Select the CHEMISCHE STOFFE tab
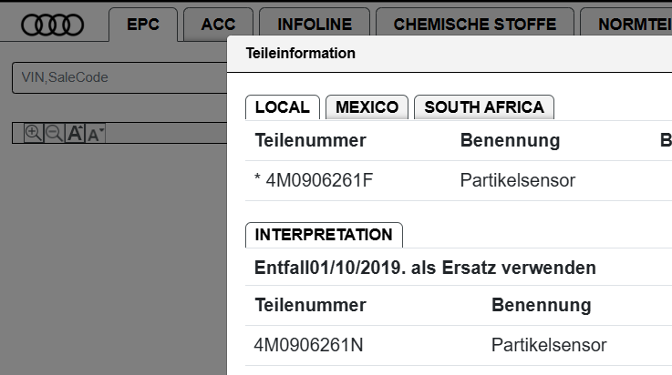The width and height of the screenshot is (672, 375). [x=477, y=25]
